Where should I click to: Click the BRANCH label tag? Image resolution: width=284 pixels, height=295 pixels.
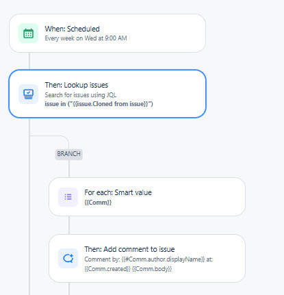tap(68, 154)
